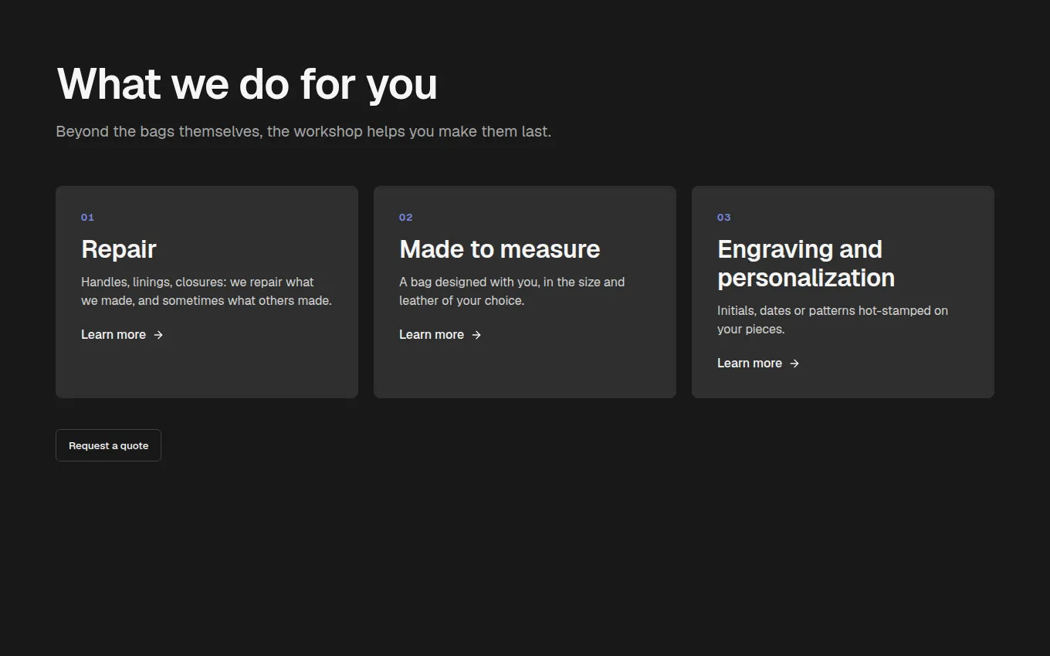This screenshot has width=1050, height=656.
Task: Click the Request a quote button
Action: pos(108,445)
